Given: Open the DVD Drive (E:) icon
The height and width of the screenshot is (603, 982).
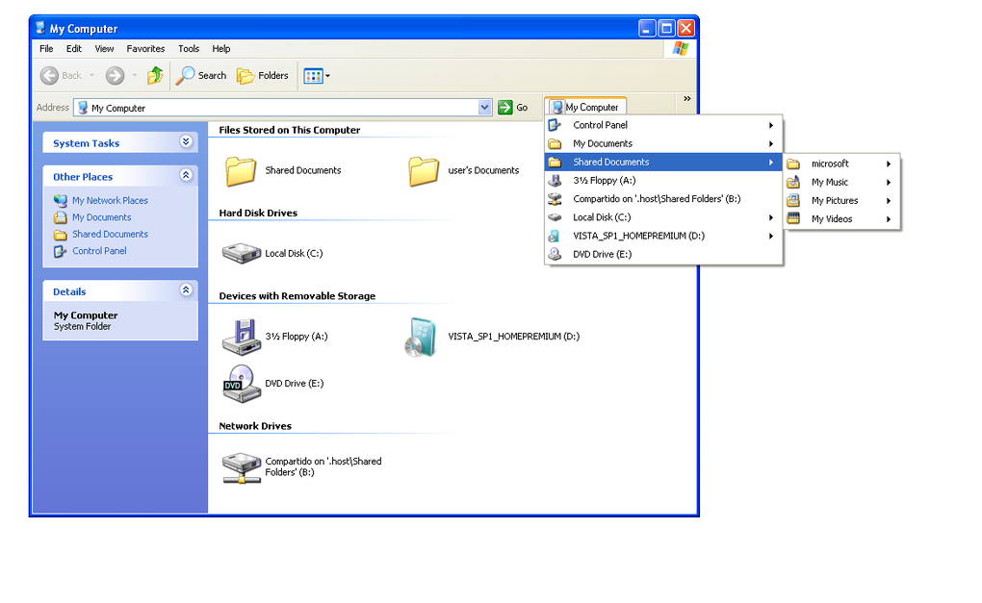Looking at the screenshot, I should (241, 383).
